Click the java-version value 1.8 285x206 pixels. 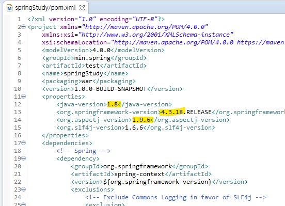pos(113,104)
